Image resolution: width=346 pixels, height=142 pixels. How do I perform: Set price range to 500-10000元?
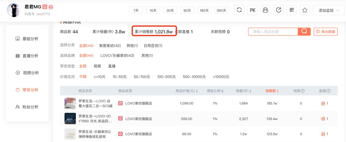point(194,77)
